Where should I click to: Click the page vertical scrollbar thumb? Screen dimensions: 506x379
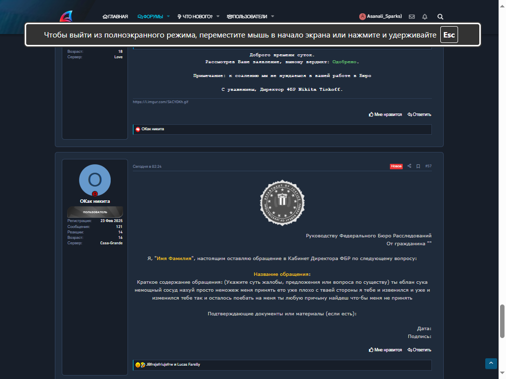502,321
